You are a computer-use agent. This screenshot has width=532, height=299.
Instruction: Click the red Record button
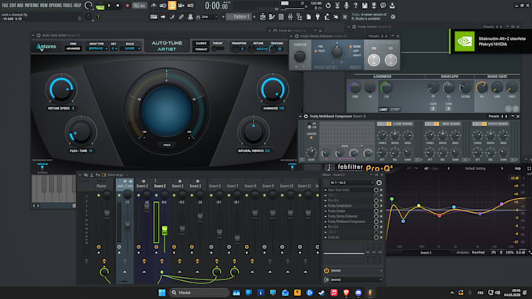128,5
